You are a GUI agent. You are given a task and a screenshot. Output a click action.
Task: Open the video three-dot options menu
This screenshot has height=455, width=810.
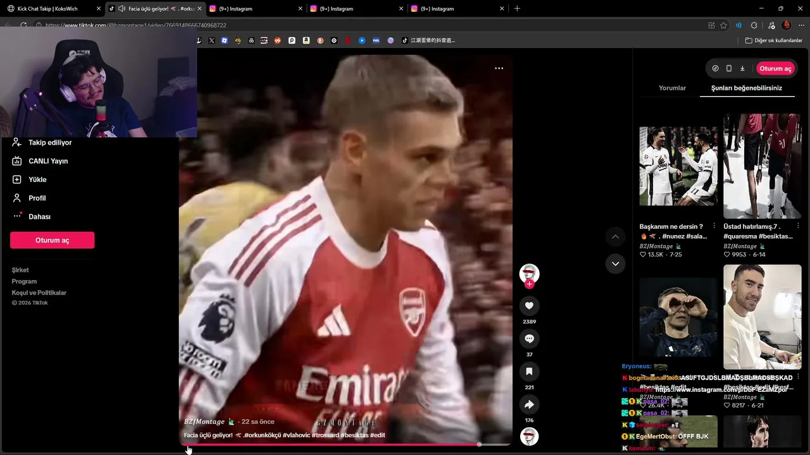tap(499, 68)
